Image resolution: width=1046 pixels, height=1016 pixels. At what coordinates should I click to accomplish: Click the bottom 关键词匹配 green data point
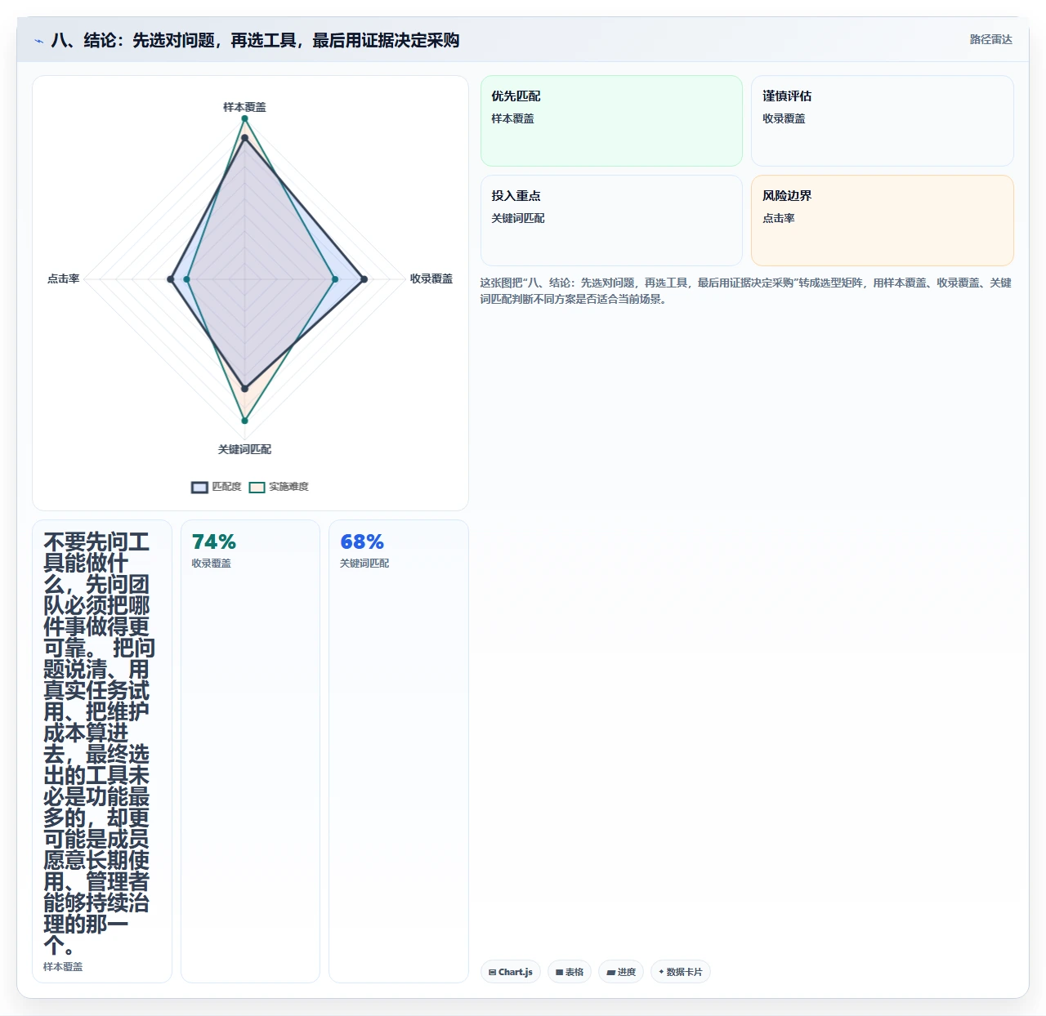(244, 421)
